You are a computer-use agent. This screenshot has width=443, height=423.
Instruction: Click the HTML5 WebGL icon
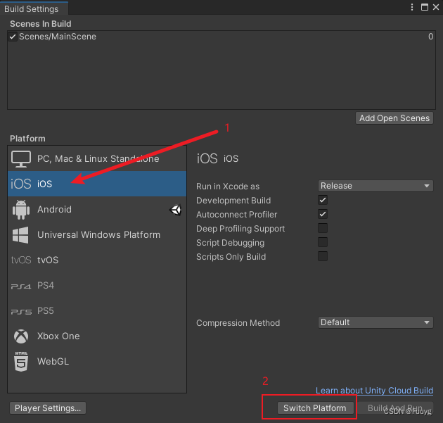(x=21, y=361)
